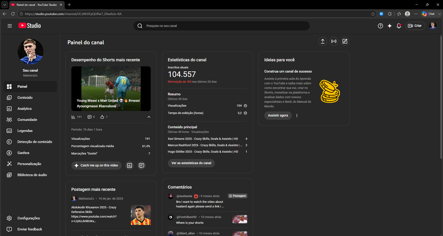Open Detecção de conteúdo in sidebar
Screen dimensions: 443x236
tap(30, 142)
